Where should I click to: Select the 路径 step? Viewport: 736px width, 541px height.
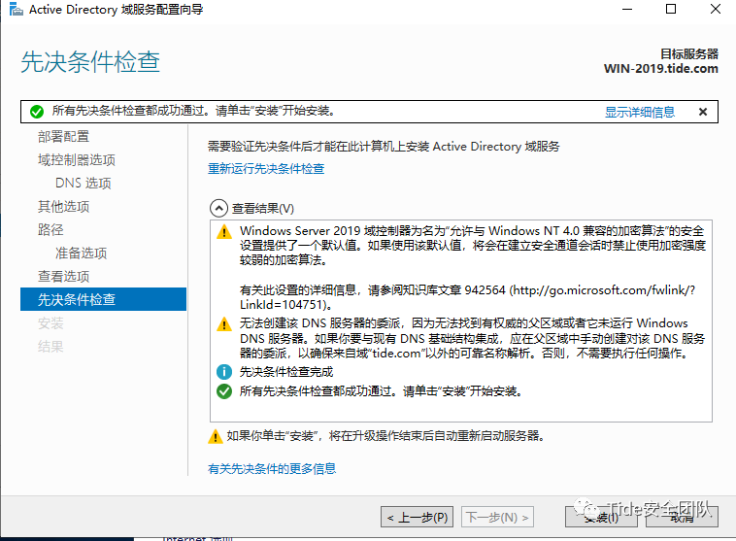tap(50, 229)
